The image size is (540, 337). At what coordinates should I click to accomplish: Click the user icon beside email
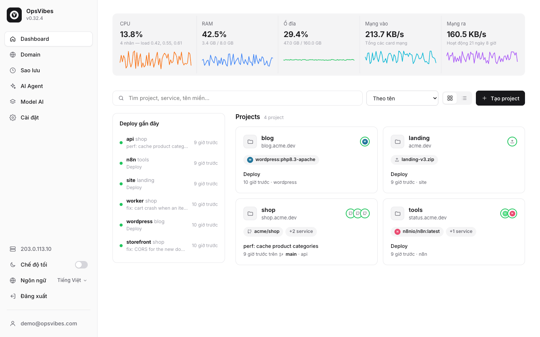coord(13,324)
